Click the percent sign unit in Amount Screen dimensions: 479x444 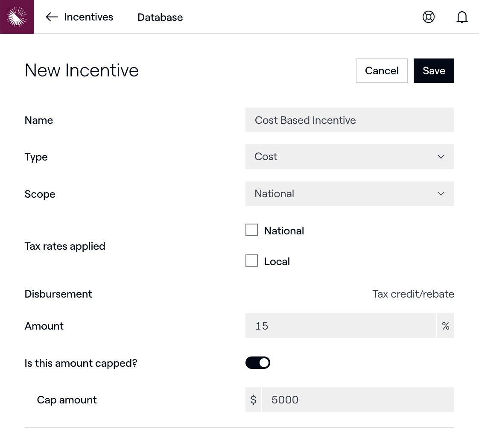[446, 326]
